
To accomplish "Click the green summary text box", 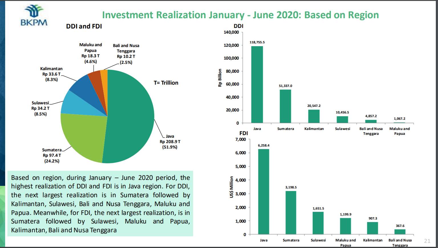I will [100, 204].
